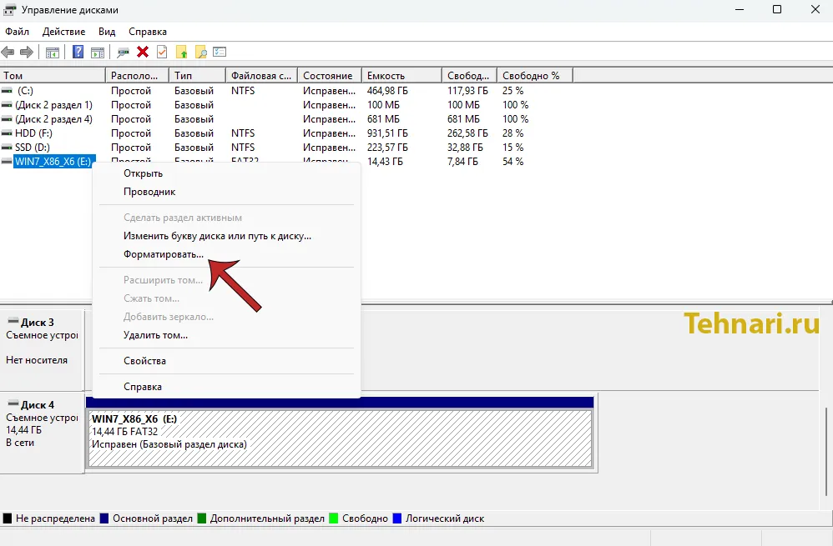Viewport: 833px width, 546px height.
Task: Minimize the Управление дисками window
Action: pos(739,9)
